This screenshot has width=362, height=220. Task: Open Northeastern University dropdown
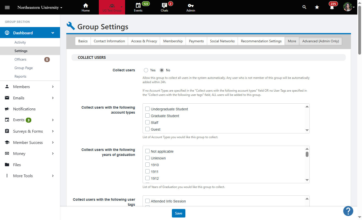pos(40,8)
